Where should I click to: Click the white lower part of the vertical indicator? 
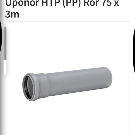(5, 67)
